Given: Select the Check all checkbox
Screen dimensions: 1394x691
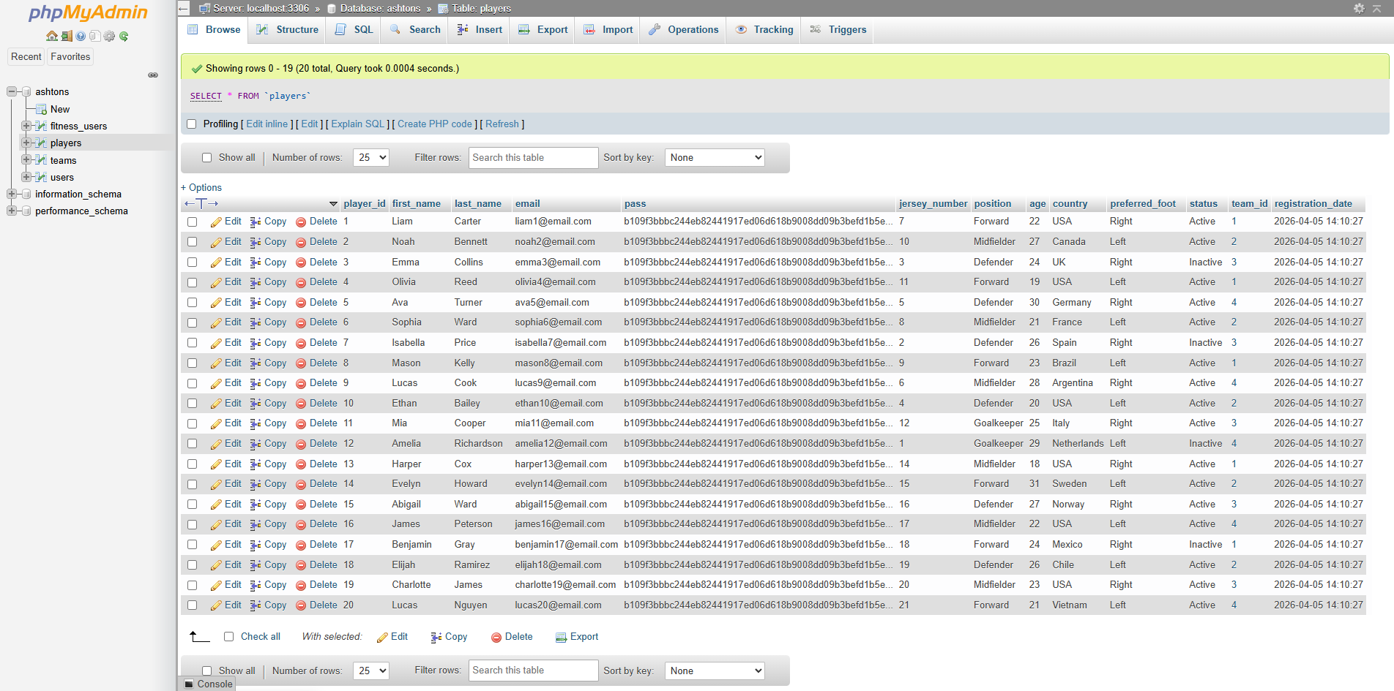Looking at the screenshot, I should coord(228,637).
